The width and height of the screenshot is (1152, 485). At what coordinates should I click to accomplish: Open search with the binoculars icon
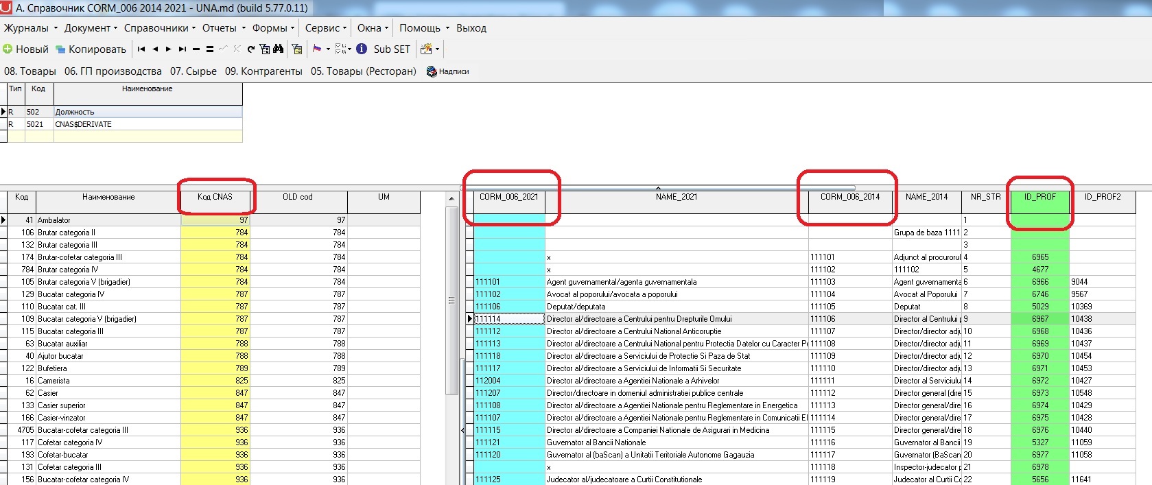coord(278,49)
